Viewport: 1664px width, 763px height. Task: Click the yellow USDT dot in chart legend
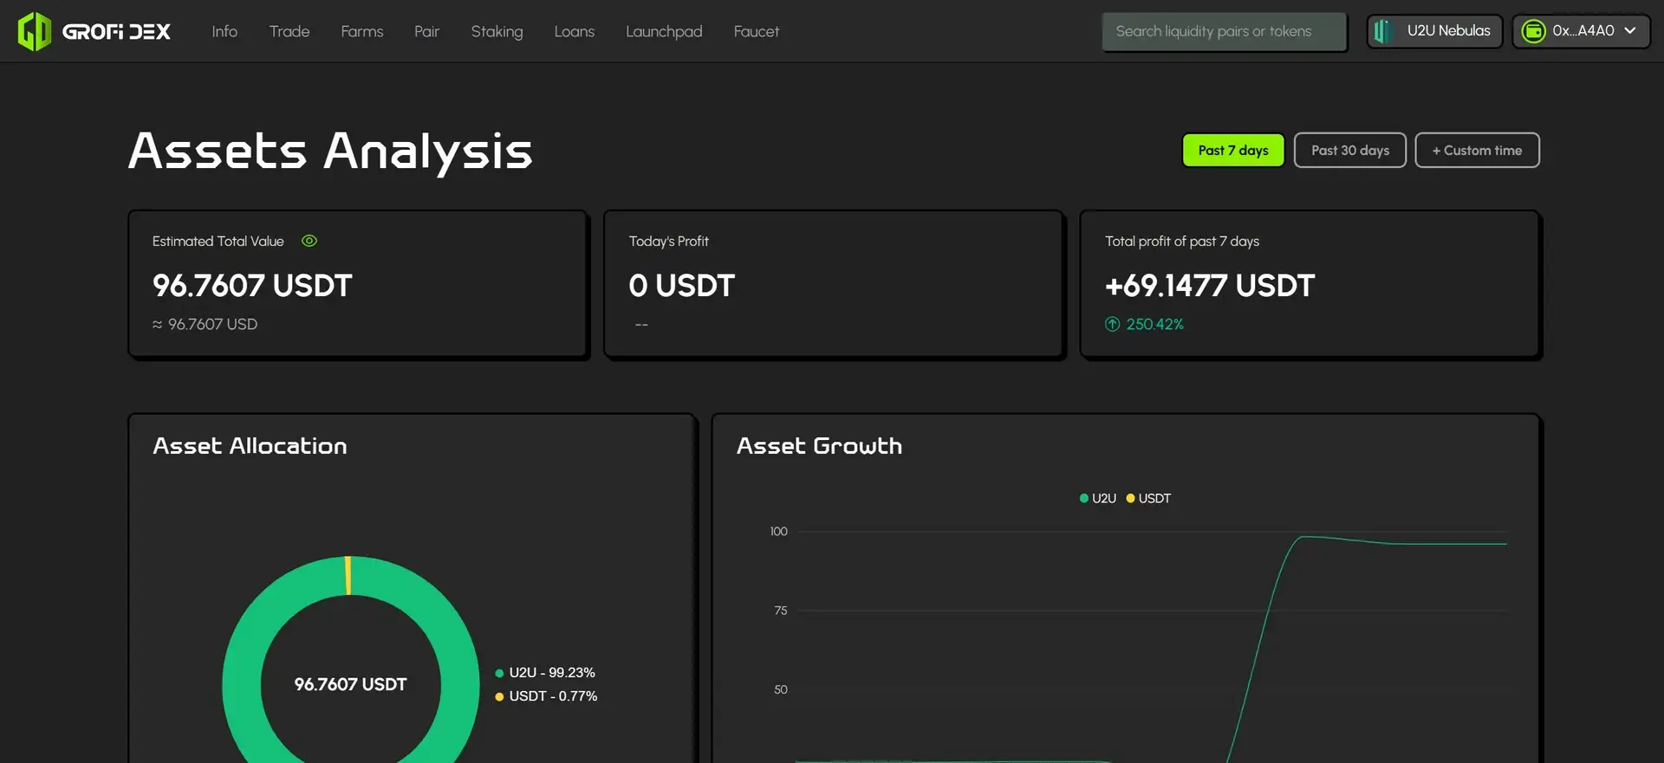(x=1130, y=498)
